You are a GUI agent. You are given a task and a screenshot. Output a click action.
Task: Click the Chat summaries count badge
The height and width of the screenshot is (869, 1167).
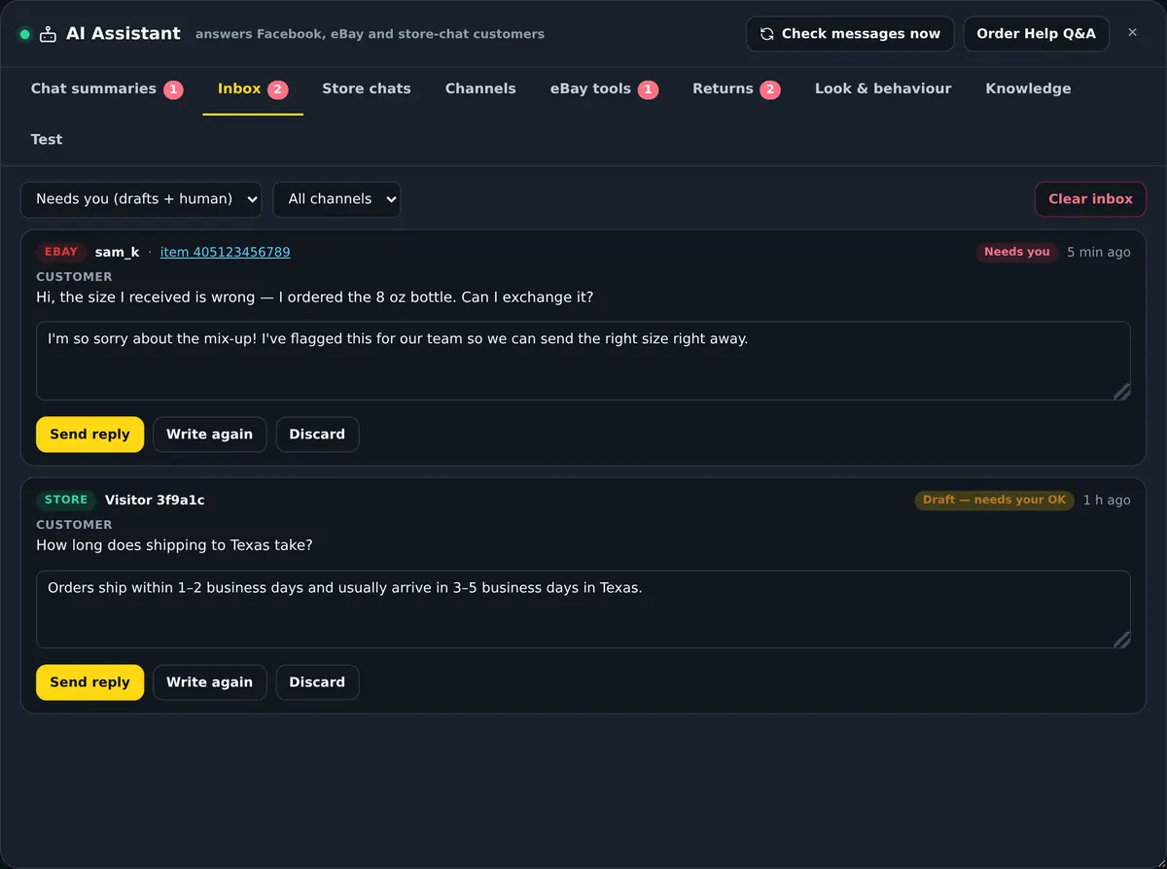tap(173, 90)
